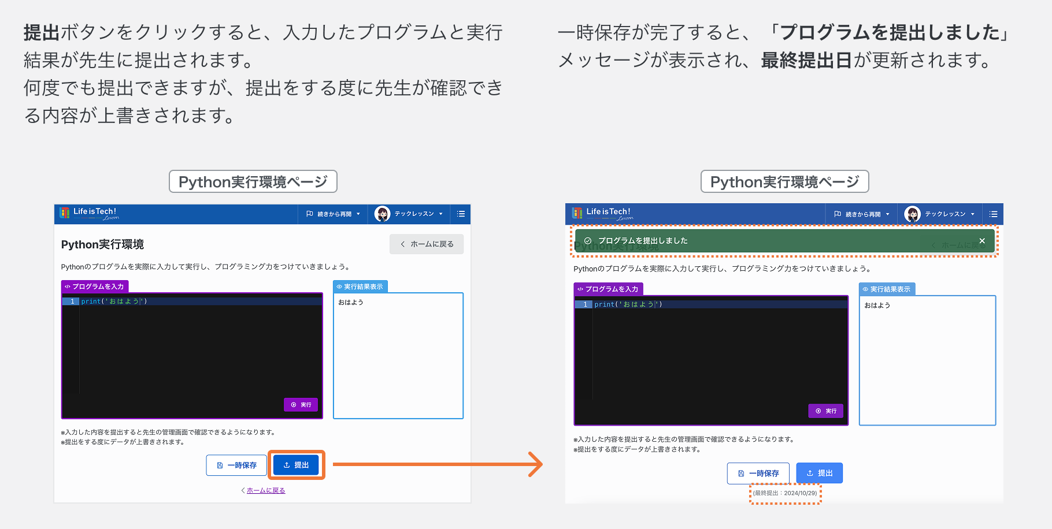Open 続きから再開 dropdown in right screenshot
This screenshot has height=529, width=1052.
coord(862,214)
